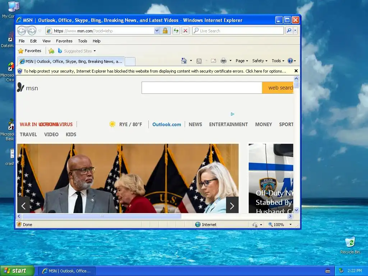Open the VIDEO navigation link

click(51, 134)
